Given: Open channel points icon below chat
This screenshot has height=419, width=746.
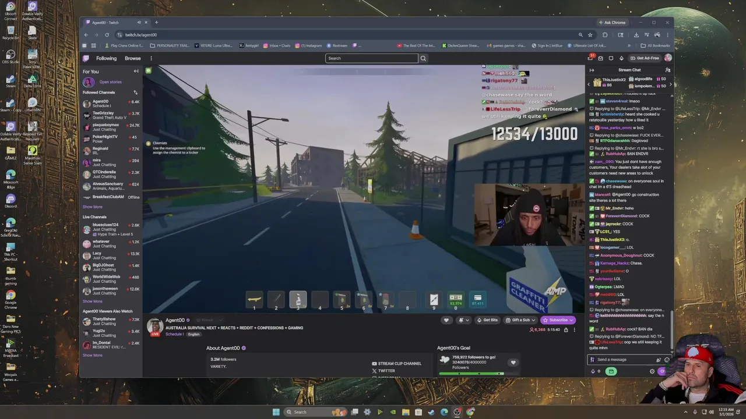Looking at the screenshot, I should tap(593, 371).
